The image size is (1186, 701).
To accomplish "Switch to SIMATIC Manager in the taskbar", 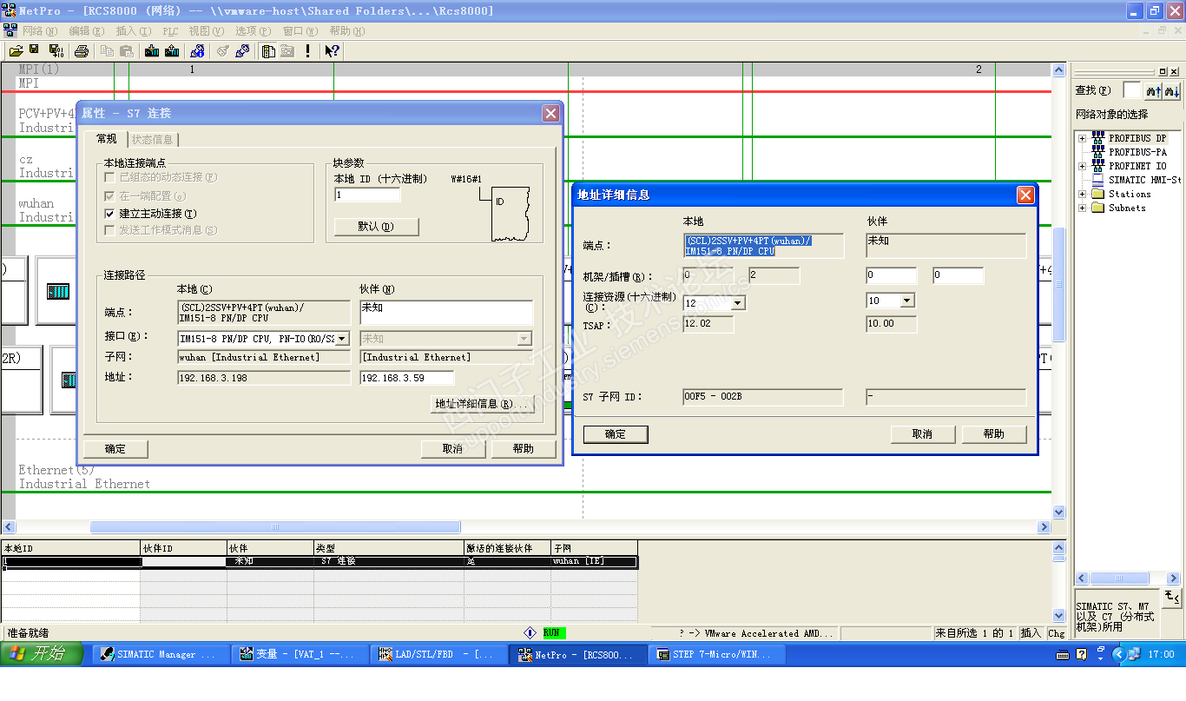I will click(x=161, y=654).
